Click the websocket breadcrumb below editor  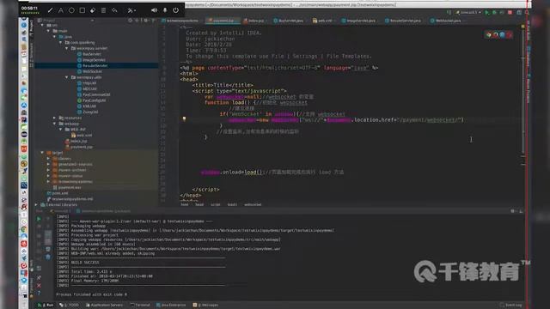click(253, 204)
